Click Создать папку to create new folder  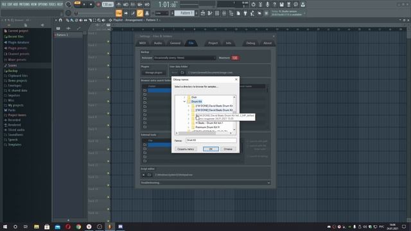[x=186, y=149]
